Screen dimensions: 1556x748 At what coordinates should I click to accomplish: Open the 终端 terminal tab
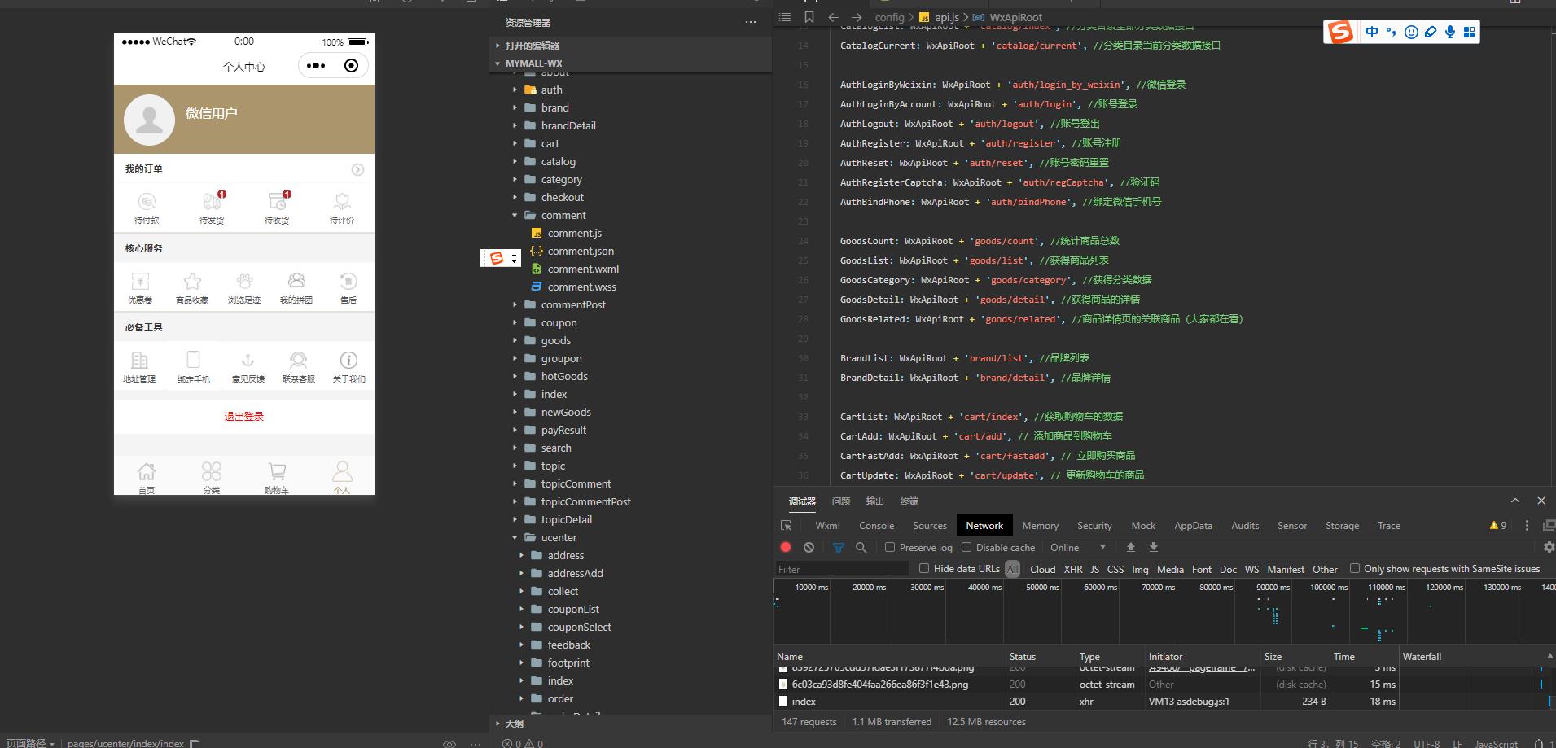click(909, 501)
